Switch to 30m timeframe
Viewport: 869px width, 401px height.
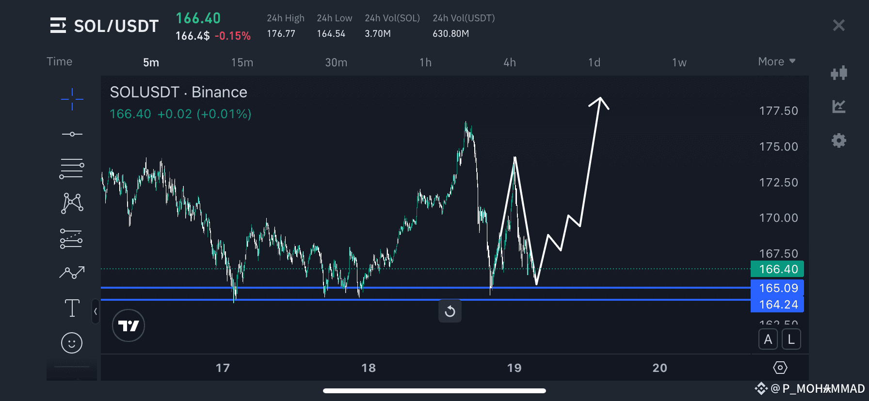click(x=336, y=62)
